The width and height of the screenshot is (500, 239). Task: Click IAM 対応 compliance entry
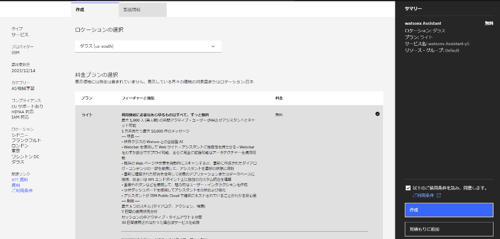point(20,117)
